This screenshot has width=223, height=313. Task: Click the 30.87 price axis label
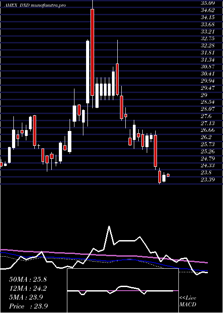coord(208,67)
